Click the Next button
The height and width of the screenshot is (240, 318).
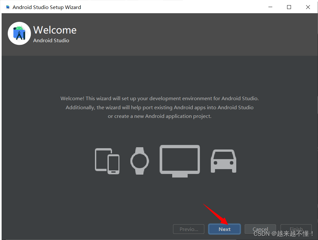pyautogui.click(x=224, y=229)
